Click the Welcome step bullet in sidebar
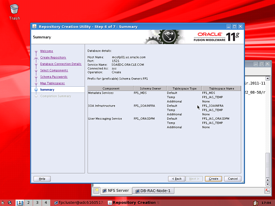The width and height of the screenshot is (275, 206). coord(36,51)
